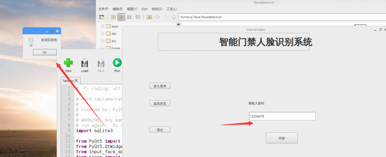Click the 请输入密码 label
Image resolution: width=386 pixels, height=157 pixels.
coord(256,103)
